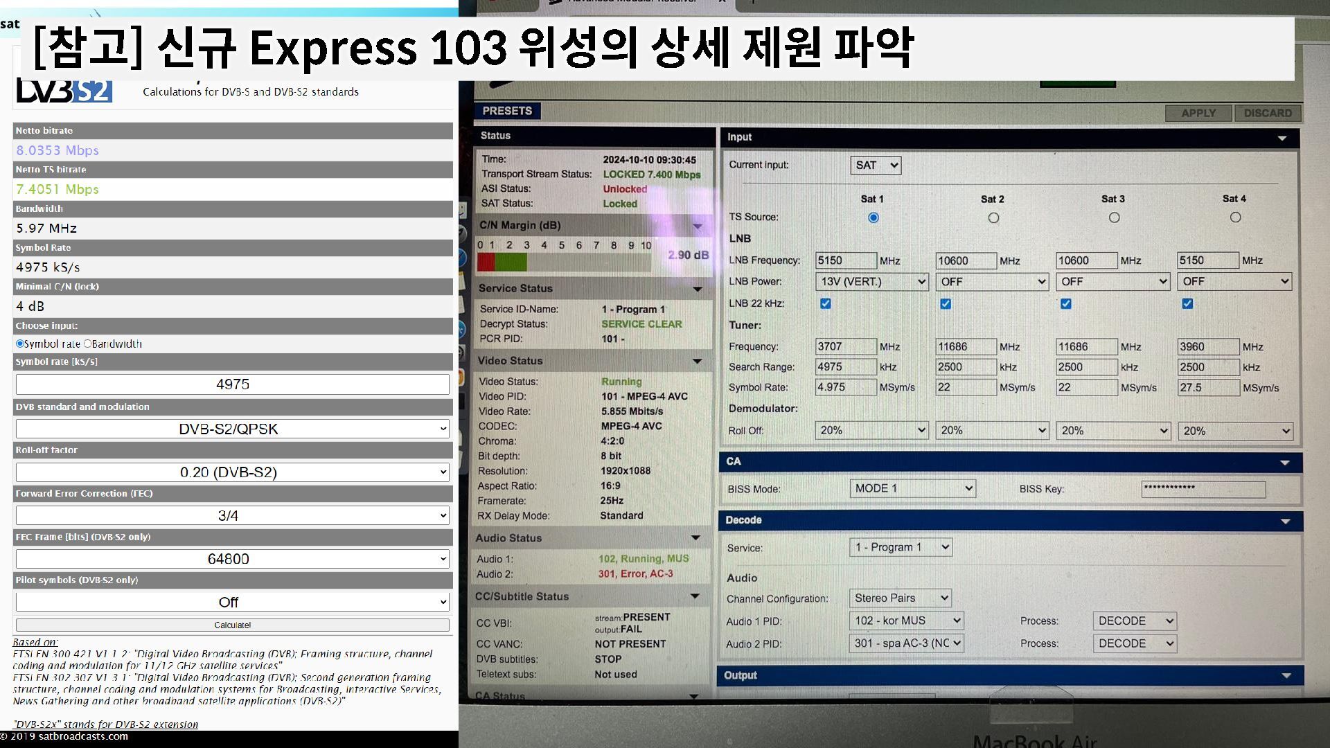This screenshot has width=1330, height=748.
Task: Collapse the Service Status panel arrow
Action: pos(698,289)
